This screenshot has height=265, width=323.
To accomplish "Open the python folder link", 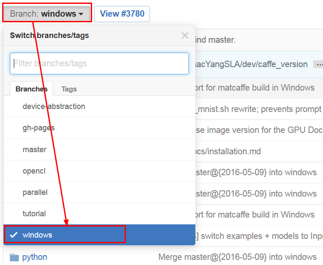I will click(x=35, y=257).
